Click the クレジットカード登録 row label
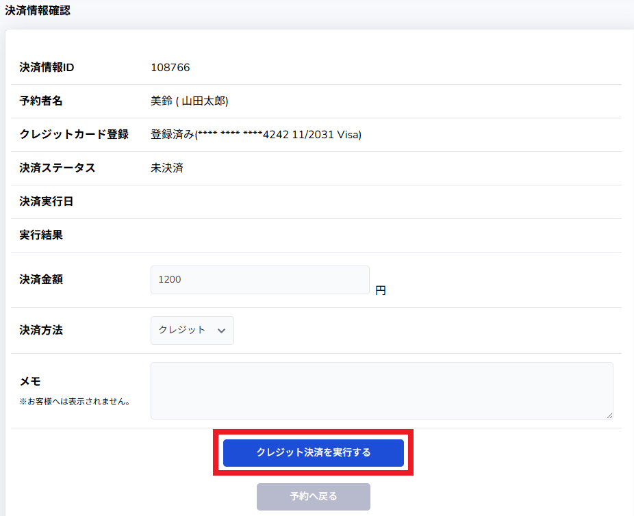634x516 pixels. point(74,135)
